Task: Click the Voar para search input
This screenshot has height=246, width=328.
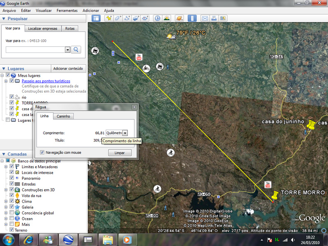Action: pos(36,50)
